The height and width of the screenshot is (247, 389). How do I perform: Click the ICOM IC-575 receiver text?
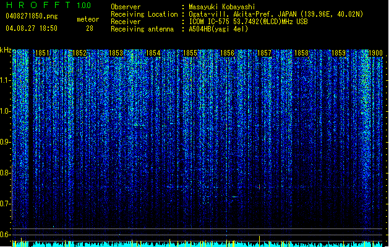pos(248,22)
